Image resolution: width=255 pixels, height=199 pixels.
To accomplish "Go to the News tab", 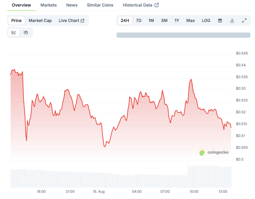I will [72, 5].
